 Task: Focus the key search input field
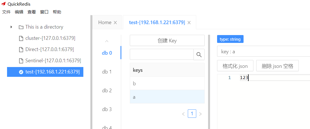(x=162, y=55)
